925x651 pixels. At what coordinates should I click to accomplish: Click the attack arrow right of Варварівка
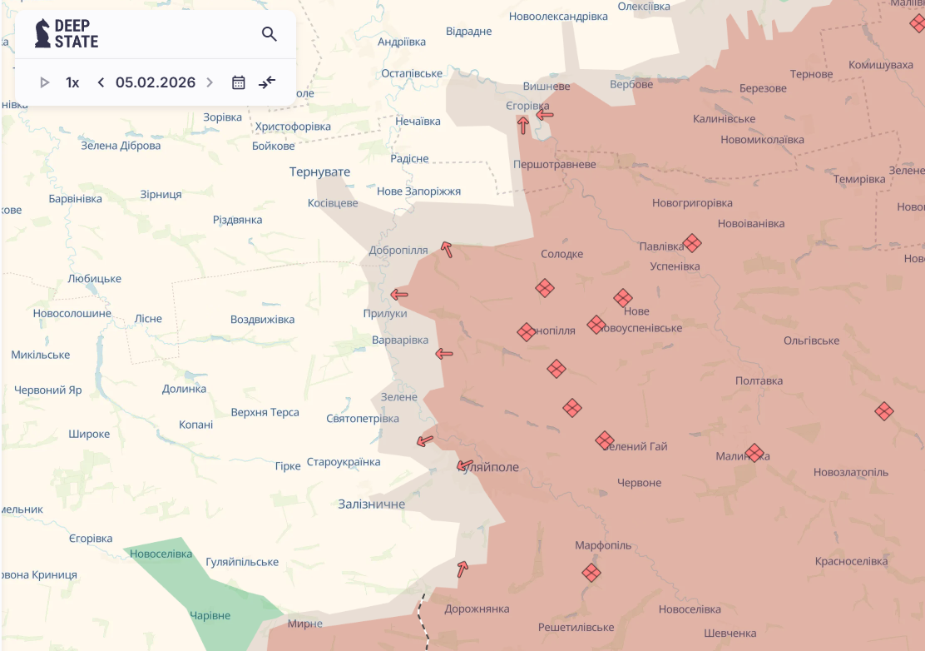[444, 354]
